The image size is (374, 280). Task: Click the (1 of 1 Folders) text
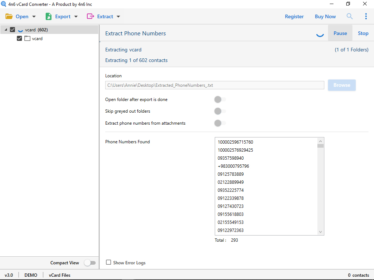tap(352, 50)
